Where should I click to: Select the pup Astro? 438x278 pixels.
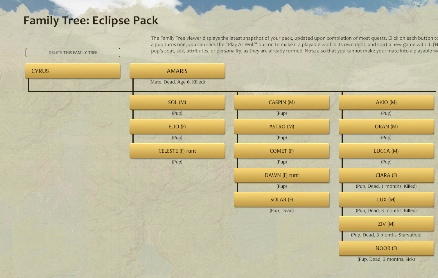[x=281, y=126]
